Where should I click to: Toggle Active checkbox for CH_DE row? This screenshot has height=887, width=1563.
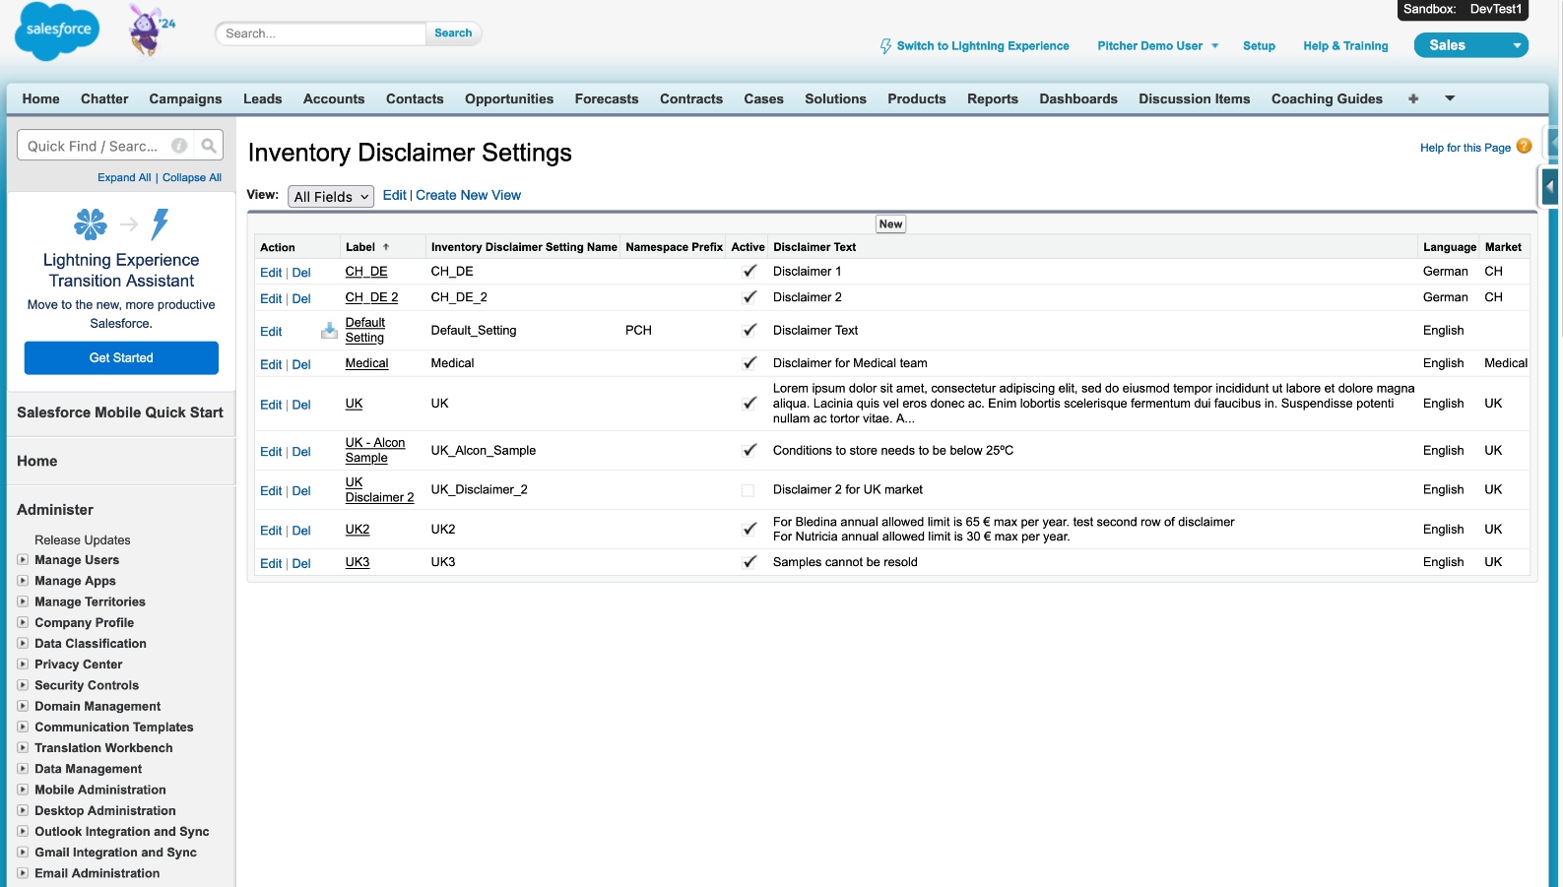[749, 272]
